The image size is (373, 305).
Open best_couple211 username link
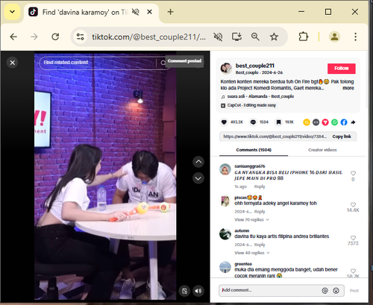[255, 66]
